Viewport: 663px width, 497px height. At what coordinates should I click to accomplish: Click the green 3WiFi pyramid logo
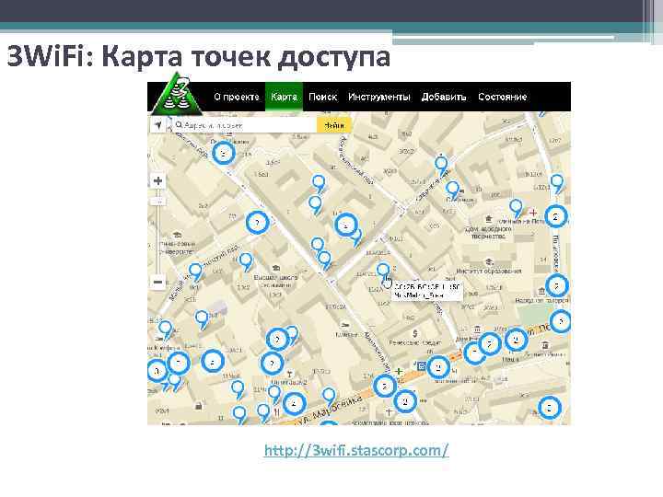(x=177, y=95)
